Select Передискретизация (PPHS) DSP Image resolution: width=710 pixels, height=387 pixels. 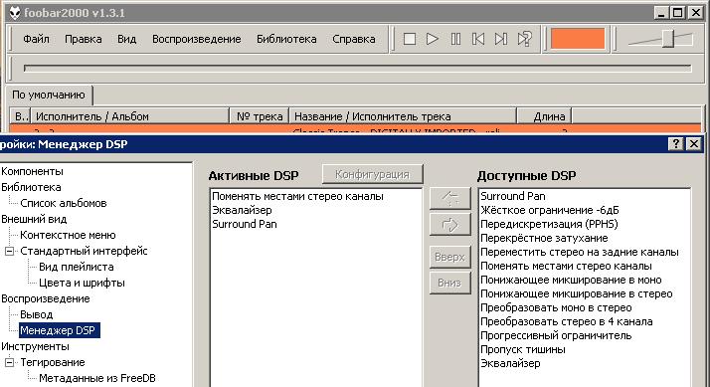pyautogui.click(x=549, y=224)
